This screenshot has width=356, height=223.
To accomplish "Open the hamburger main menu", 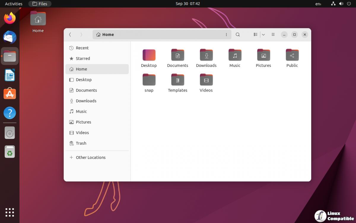I will (273, 34).
